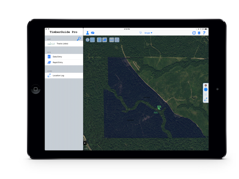
Task: Click the search magnifier in sidebar
Action: [x=79, y=38]
